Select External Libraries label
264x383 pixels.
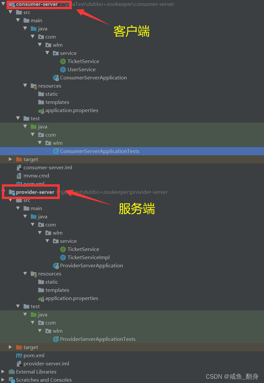36,372
